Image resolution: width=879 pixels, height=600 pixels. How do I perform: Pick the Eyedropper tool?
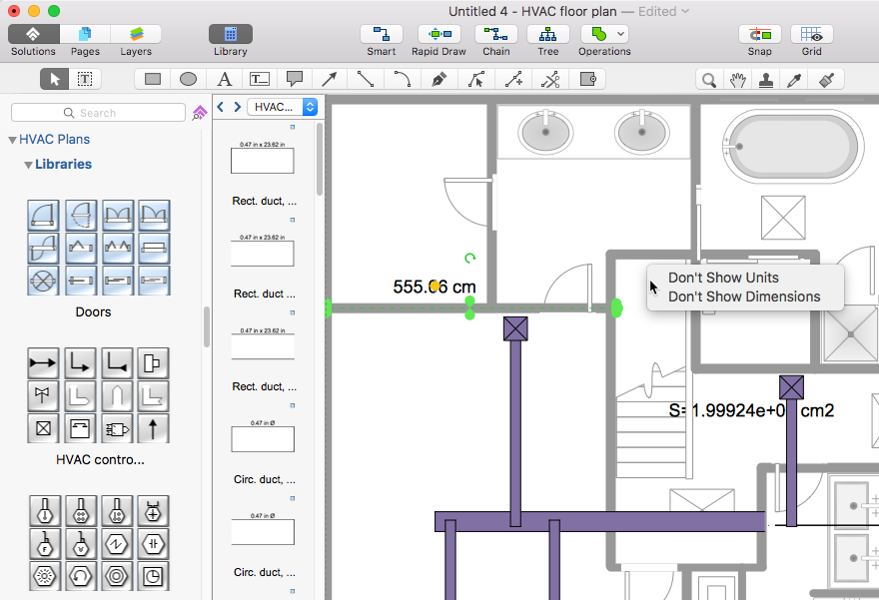[796, 79]
